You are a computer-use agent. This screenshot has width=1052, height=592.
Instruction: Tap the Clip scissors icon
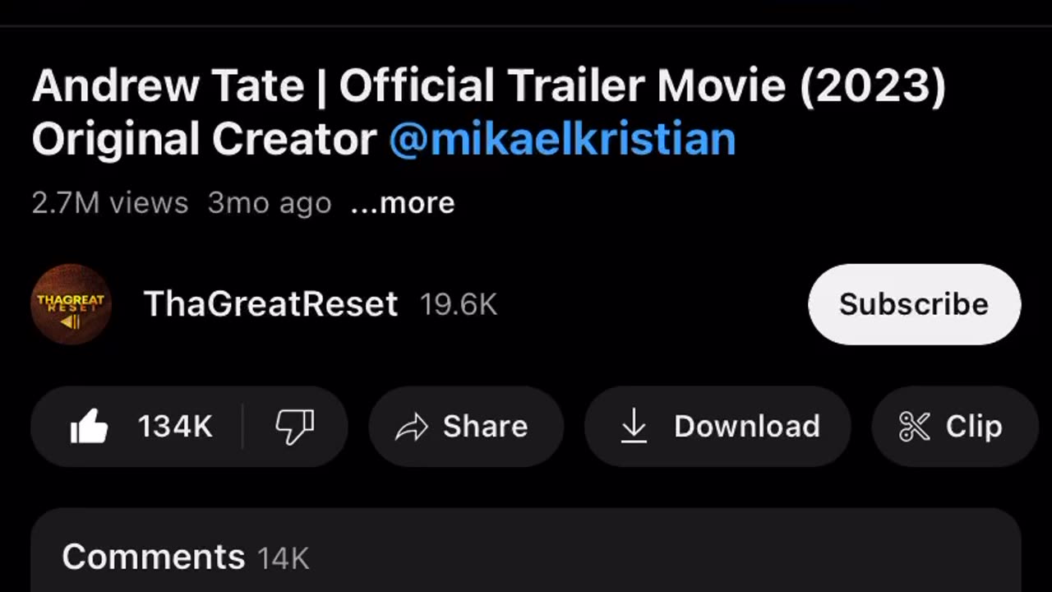coord(914,427)
